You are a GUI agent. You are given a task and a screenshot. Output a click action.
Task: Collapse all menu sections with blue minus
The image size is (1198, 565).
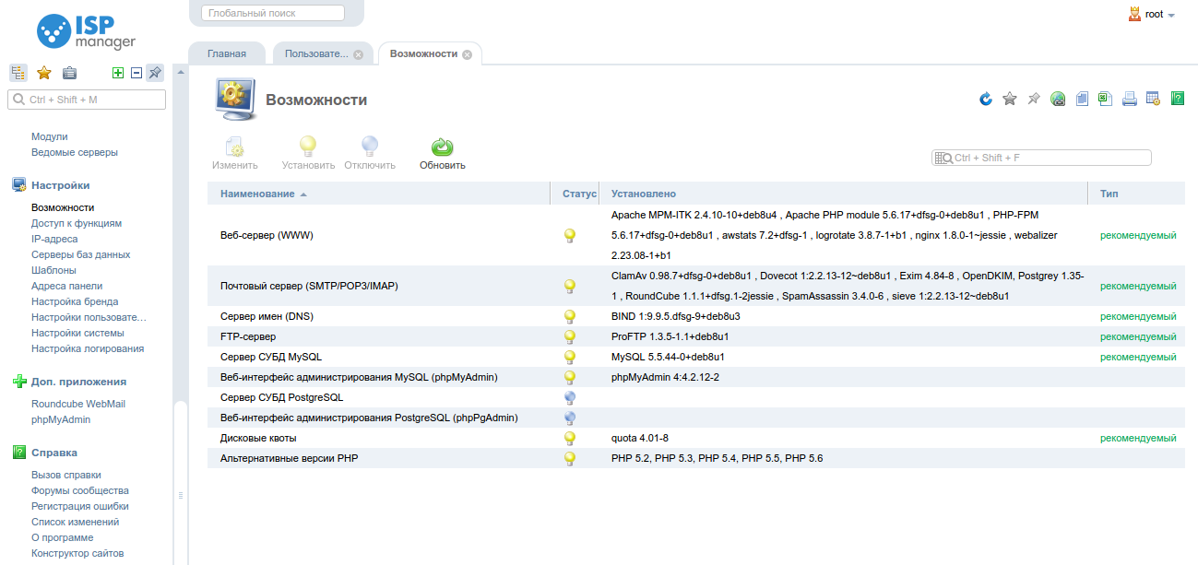tap(136, 73)
